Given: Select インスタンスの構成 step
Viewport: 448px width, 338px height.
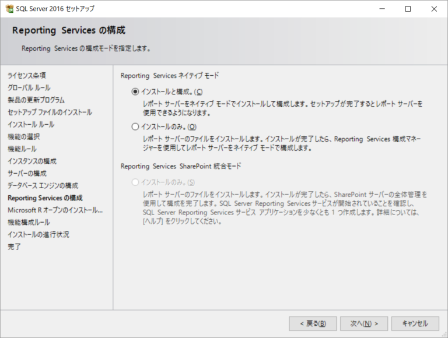Looking at the screenshot, I should coord(32,161).
